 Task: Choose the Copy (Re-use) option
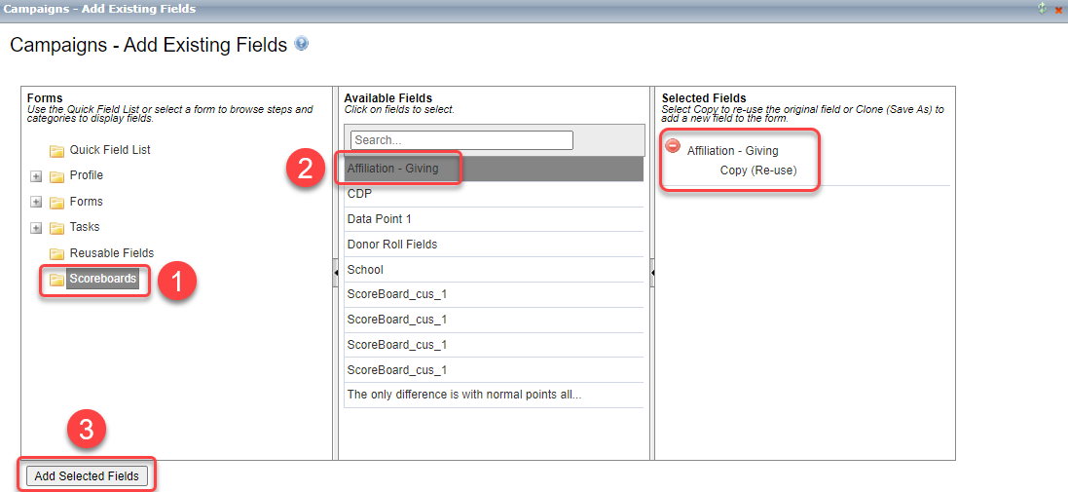(757, 170)
